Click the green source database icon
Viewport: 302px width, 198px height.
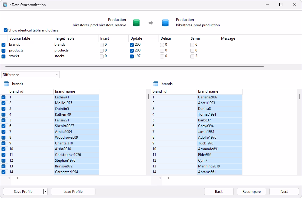(x=136, y=23)
